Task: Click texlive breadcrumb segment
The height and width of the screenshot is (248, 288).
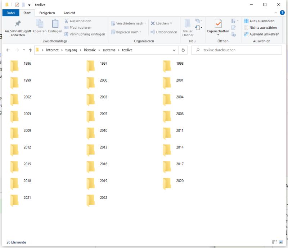Action: (x=127, y=50)
